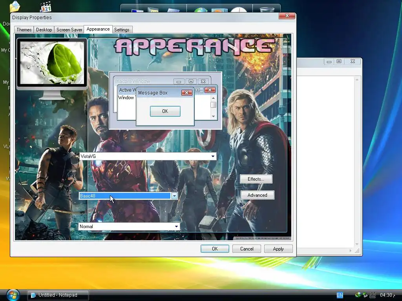Switch to the Themes tab
402x301 pixels.
[24, 30]
